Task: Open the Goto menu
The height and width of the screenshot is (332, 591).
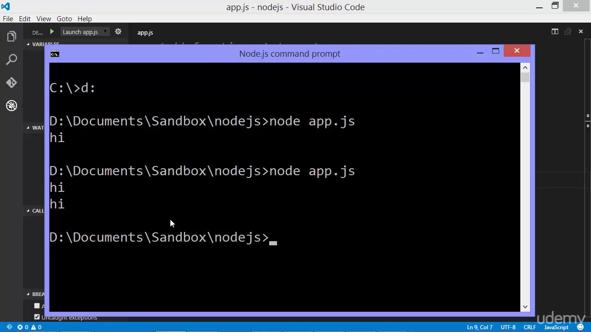Action: (x=64, y=18)
